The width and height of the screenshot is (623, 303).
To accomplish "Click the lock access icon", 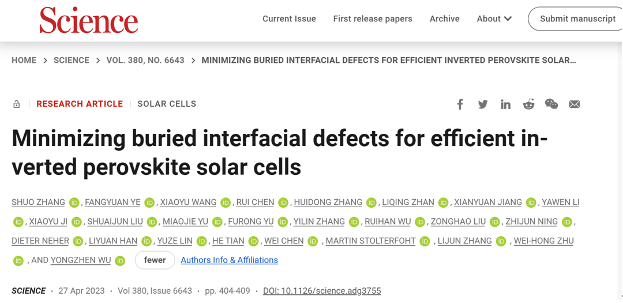I will [x=16, y=104].
